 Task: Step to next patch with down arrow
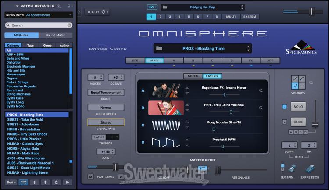click(x=34, y=182)
